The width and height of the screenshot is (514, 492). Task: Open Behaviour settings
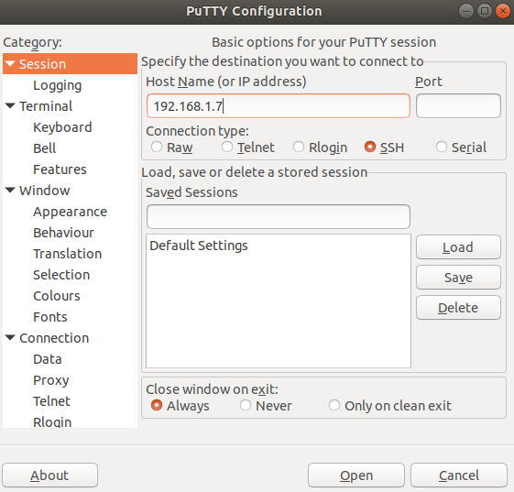pyautogui.click(x=63, y=233)
